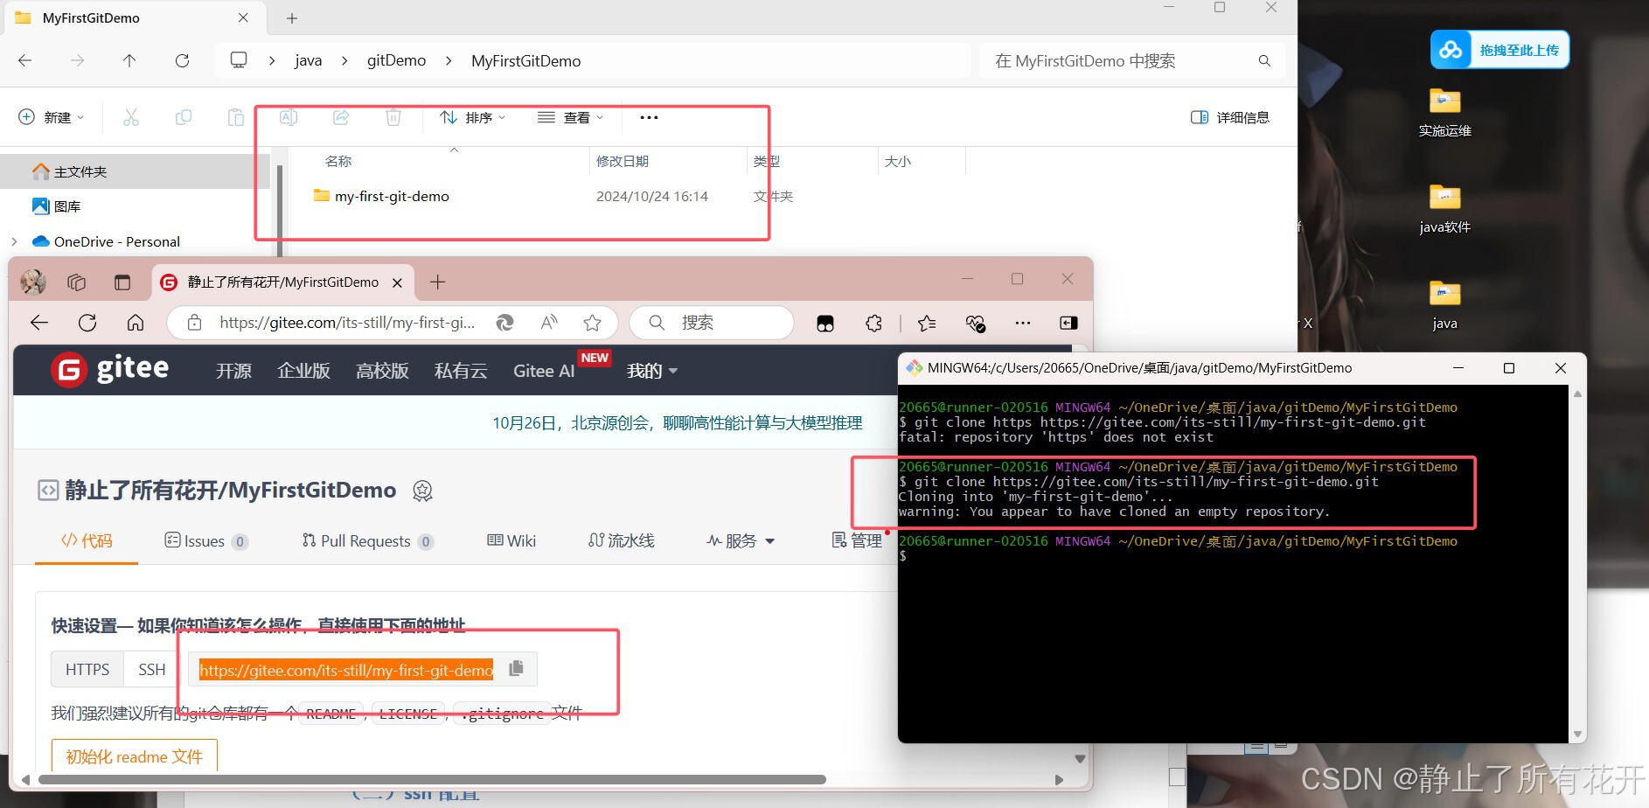Click the Gitee logo
This screenshot has width=1649, height=808.
click(x=110, y=370)
